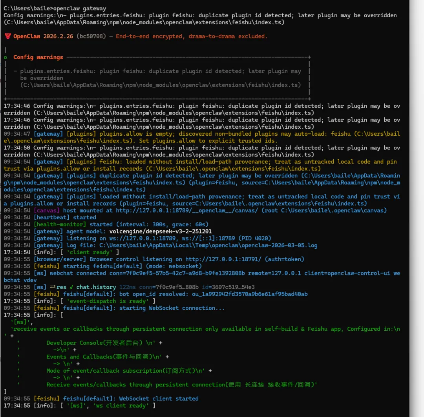424x417 pixels.
Task: Click the 'chat.history' response text
Action: pos(96,287)
